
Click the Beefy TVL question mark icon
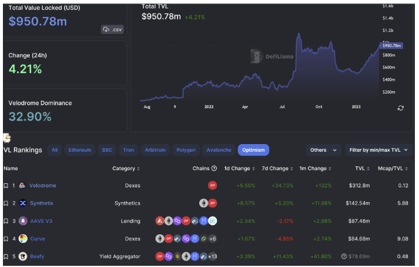(x=344, y=256)
